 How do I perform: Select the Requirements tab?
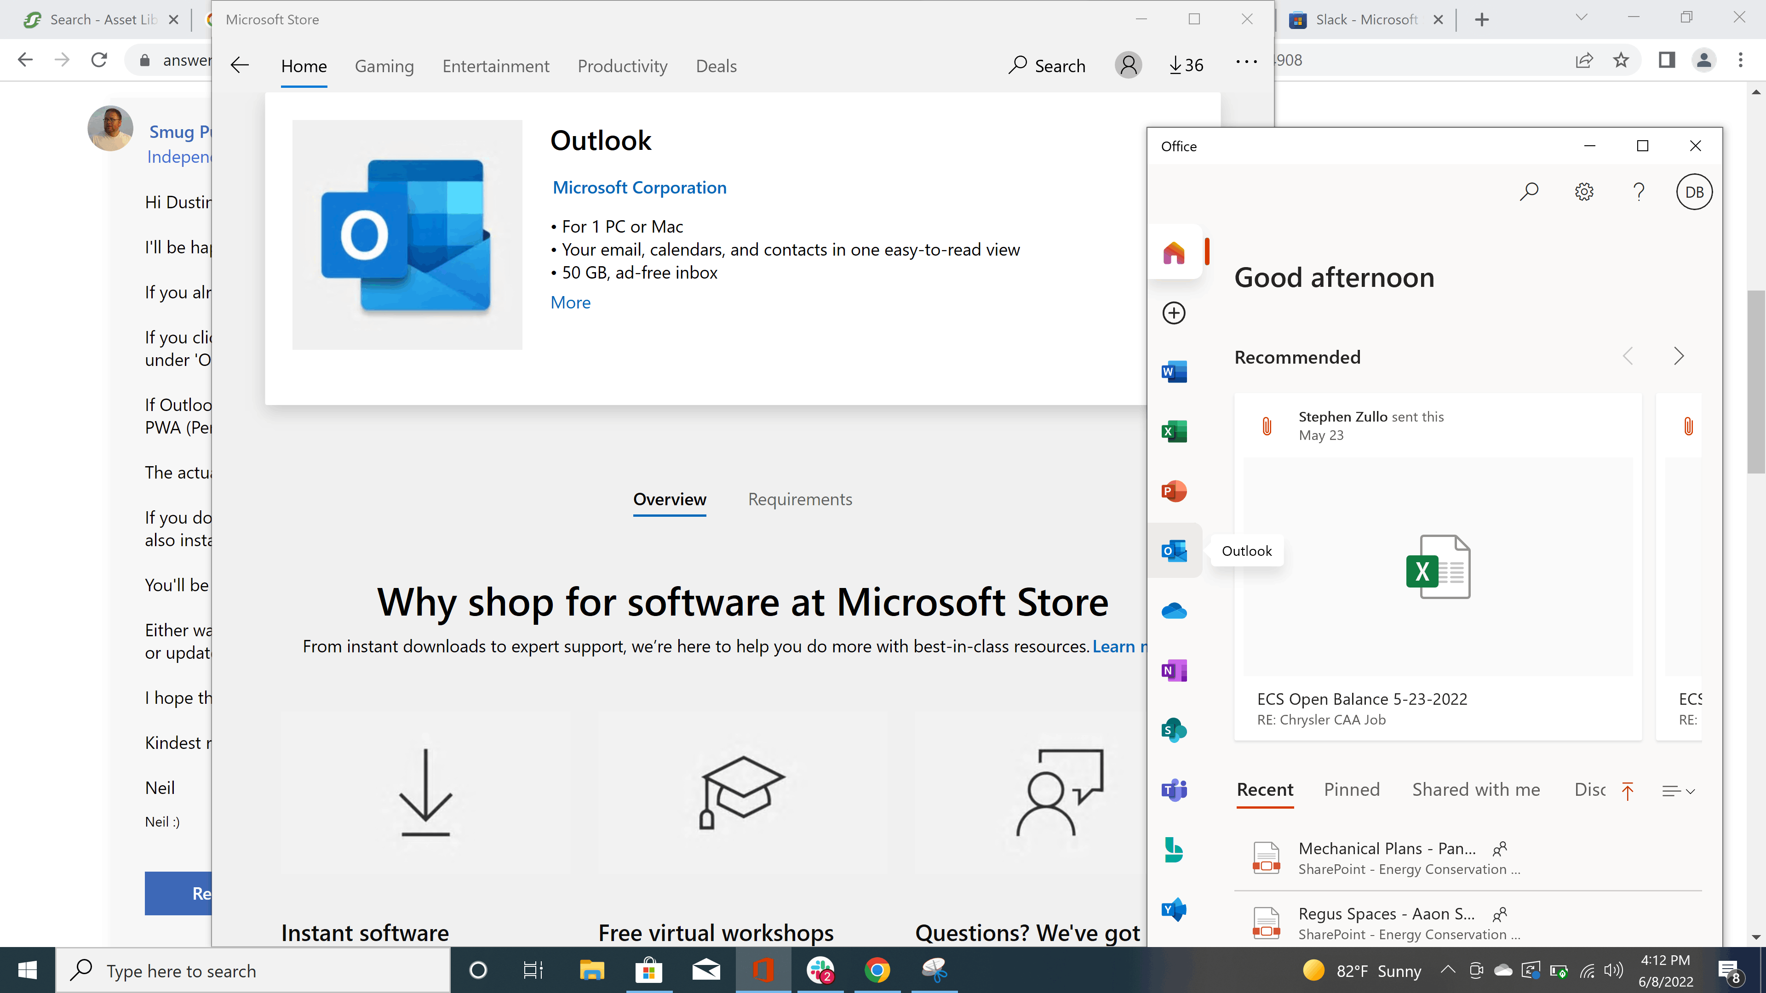800,499
